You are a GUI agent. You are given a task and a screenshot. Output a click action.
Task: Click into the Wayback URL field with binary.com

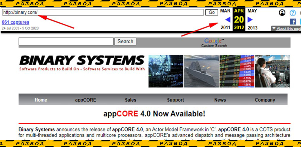coord(102,12)
